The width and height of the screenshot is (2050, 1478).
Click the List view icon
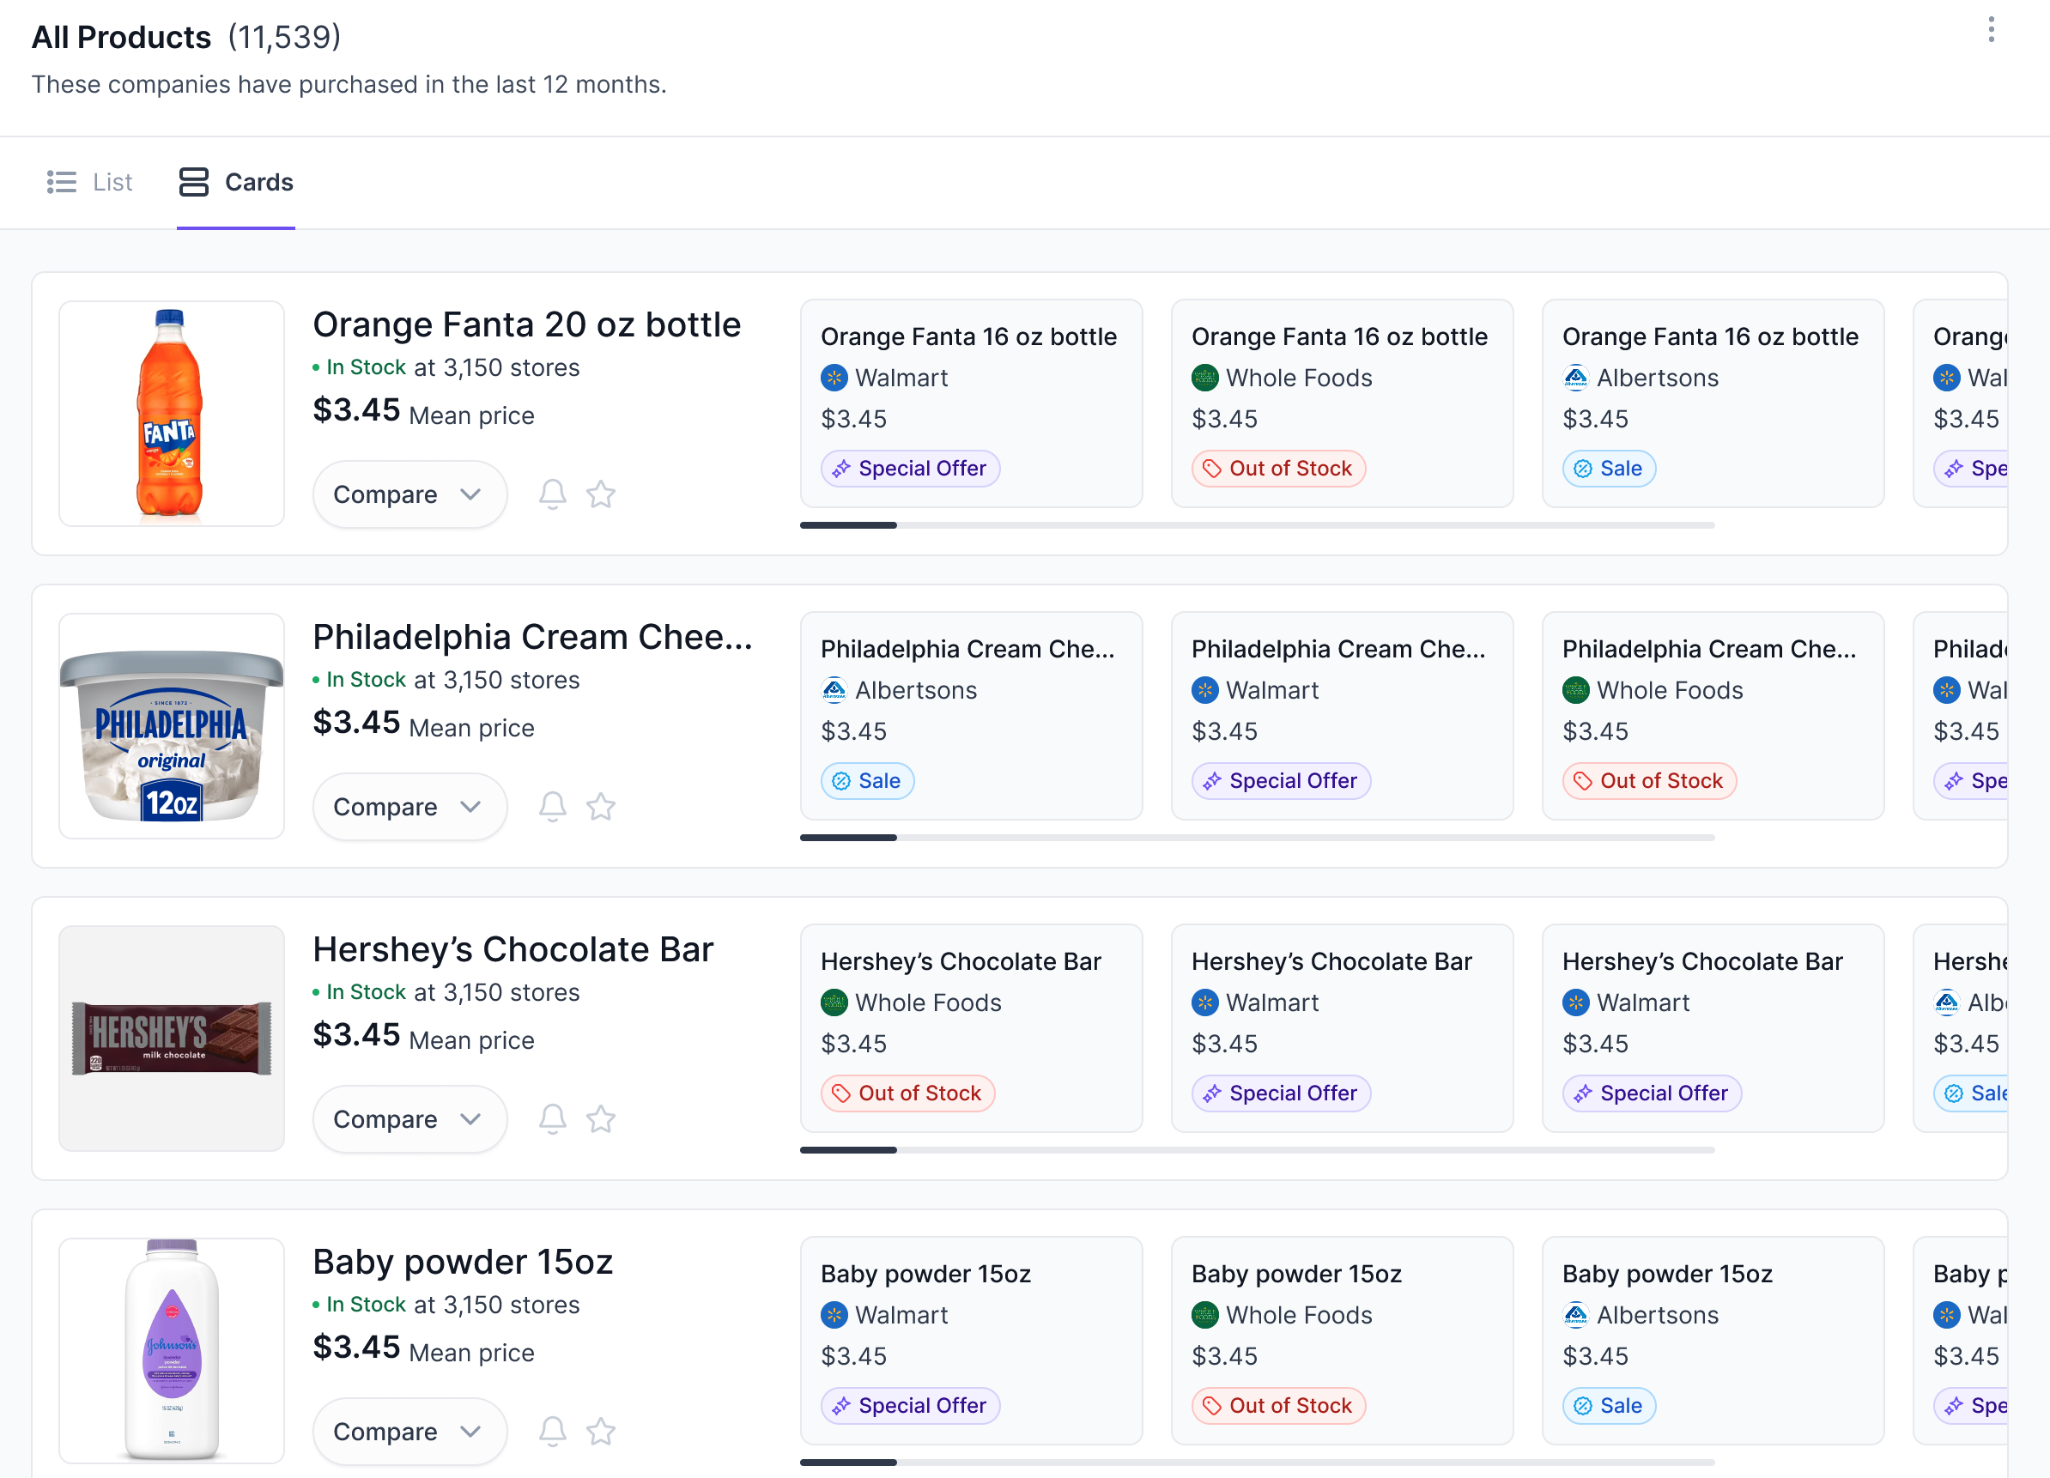coord(62,183)
